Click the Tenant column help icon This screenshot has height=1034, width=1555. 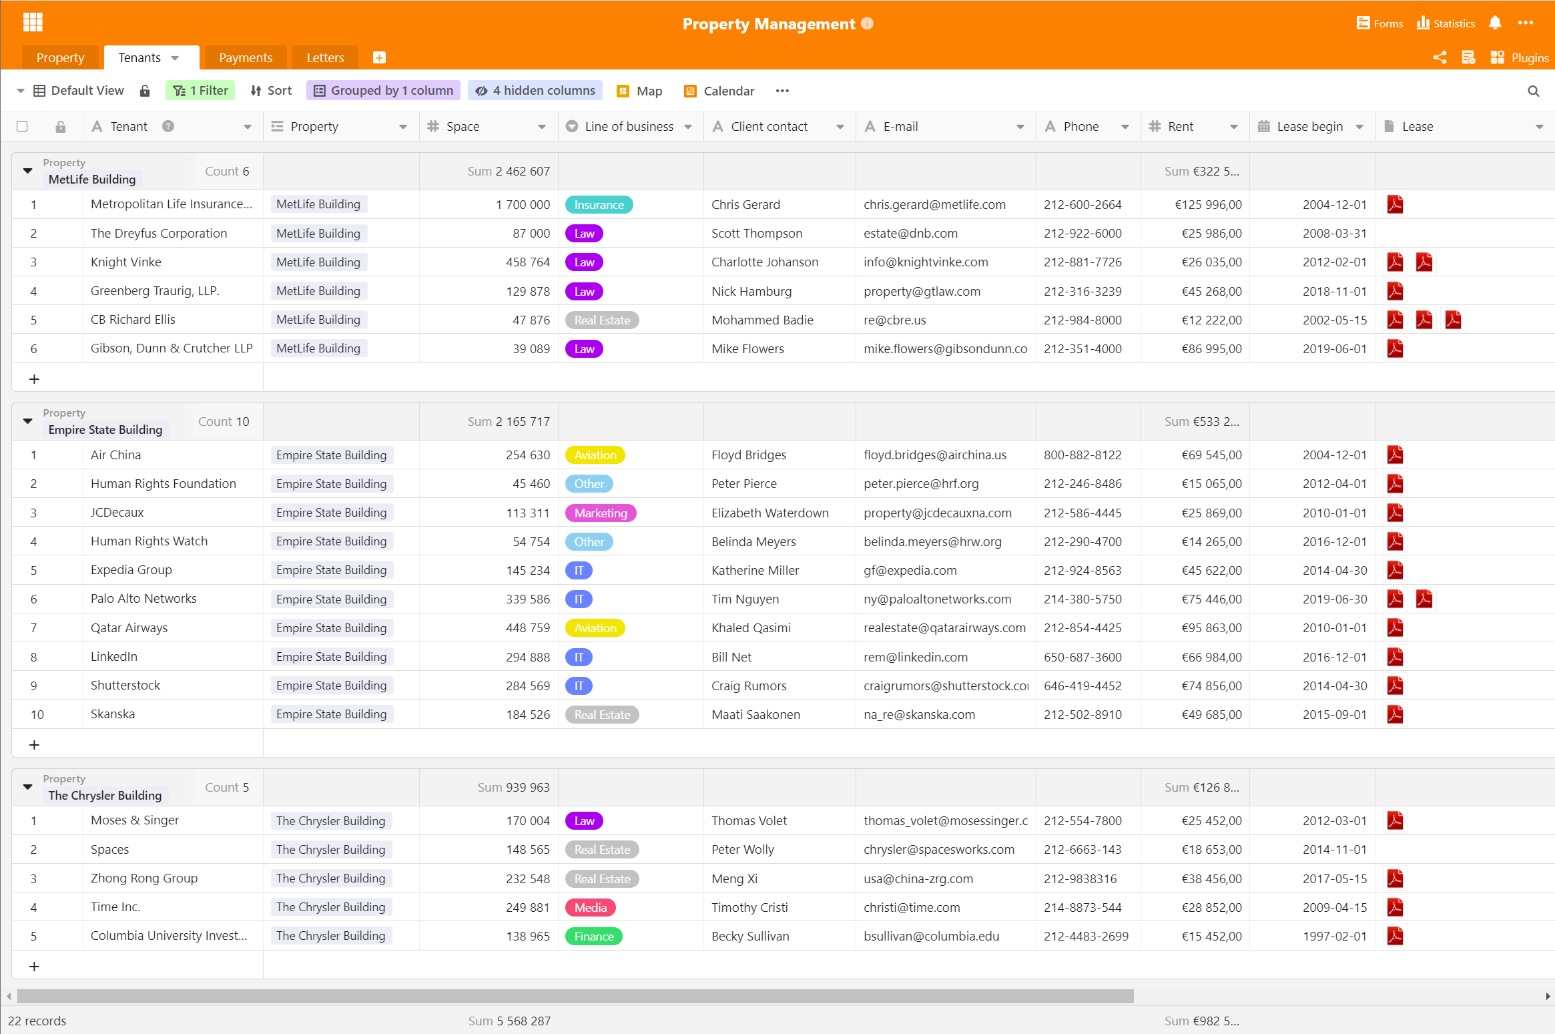[x=168, y=126]
